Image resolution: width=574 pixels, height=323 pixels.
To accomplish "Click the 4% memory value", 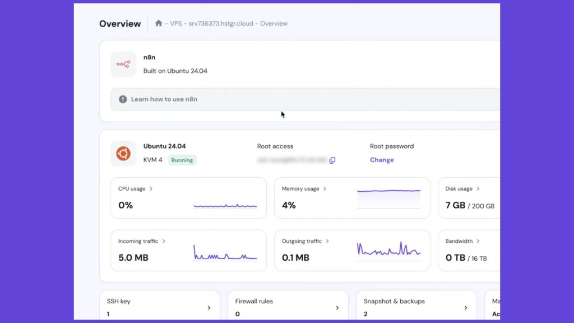I will (289, 205).
